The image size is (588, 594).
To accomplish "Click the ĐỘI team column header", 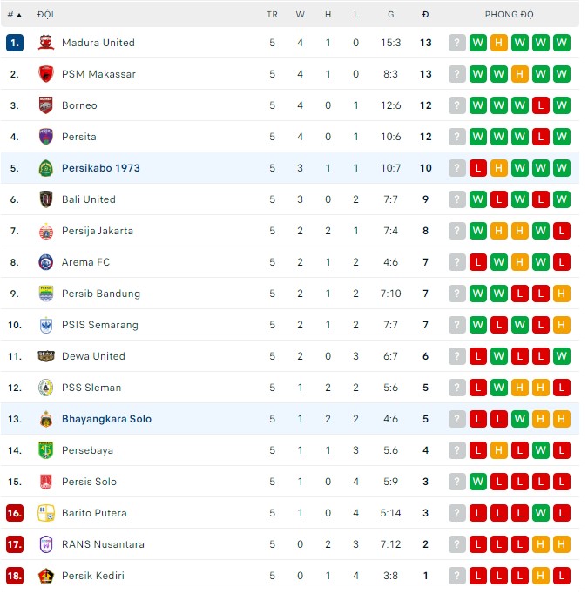I will click(45, 15).
